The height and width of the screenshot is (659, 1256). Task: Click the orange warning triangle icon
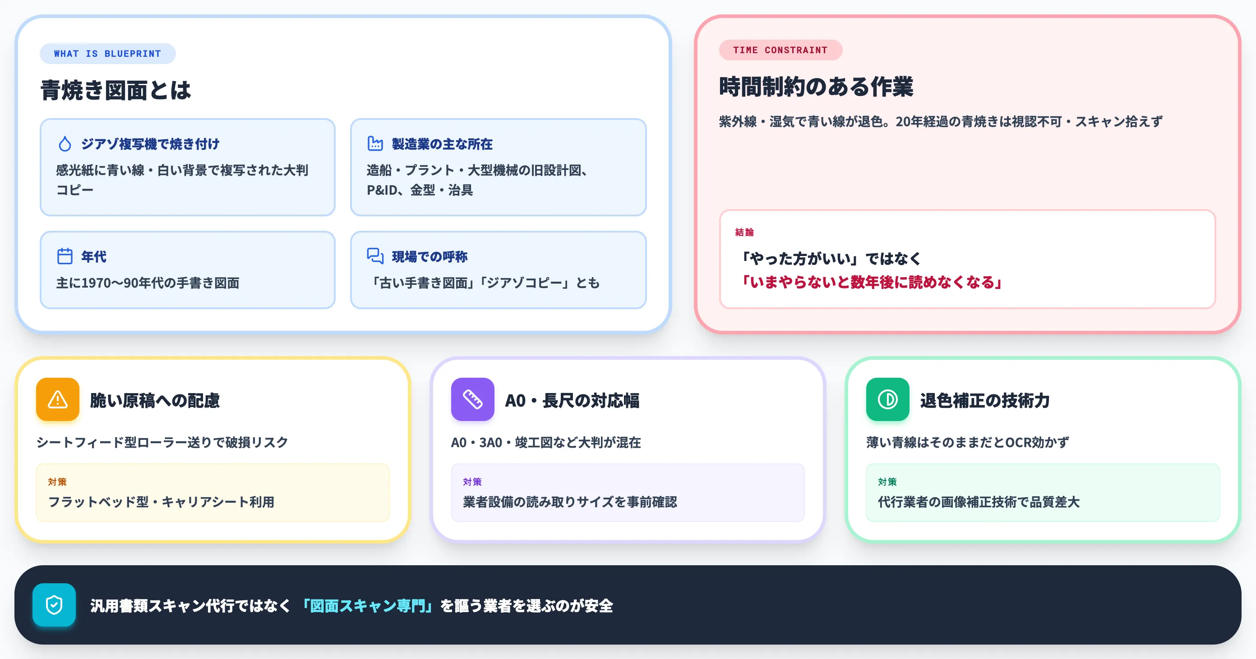pos(58,399)
